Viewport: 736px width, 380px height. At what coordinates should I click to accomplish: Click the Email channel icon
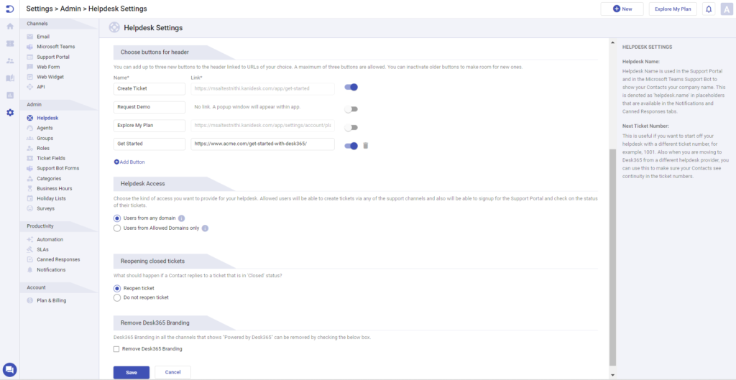tap(30, 37)
